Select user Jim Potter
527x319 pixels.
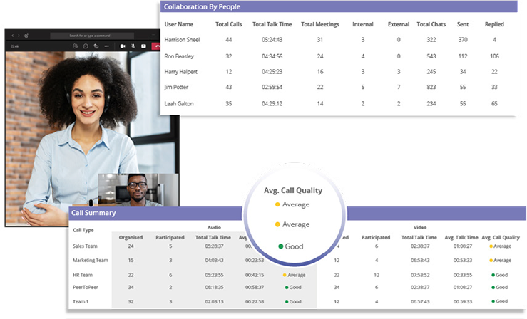176,87
